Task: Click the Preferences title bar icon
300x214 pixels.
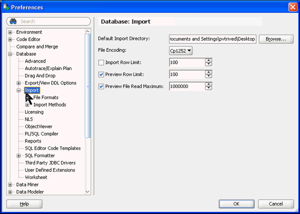Action: [x=6, y=7]
